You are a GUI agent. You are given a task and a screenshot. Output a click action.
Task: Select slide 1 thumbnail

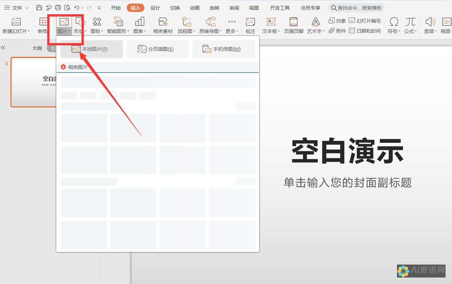[34, 82]
